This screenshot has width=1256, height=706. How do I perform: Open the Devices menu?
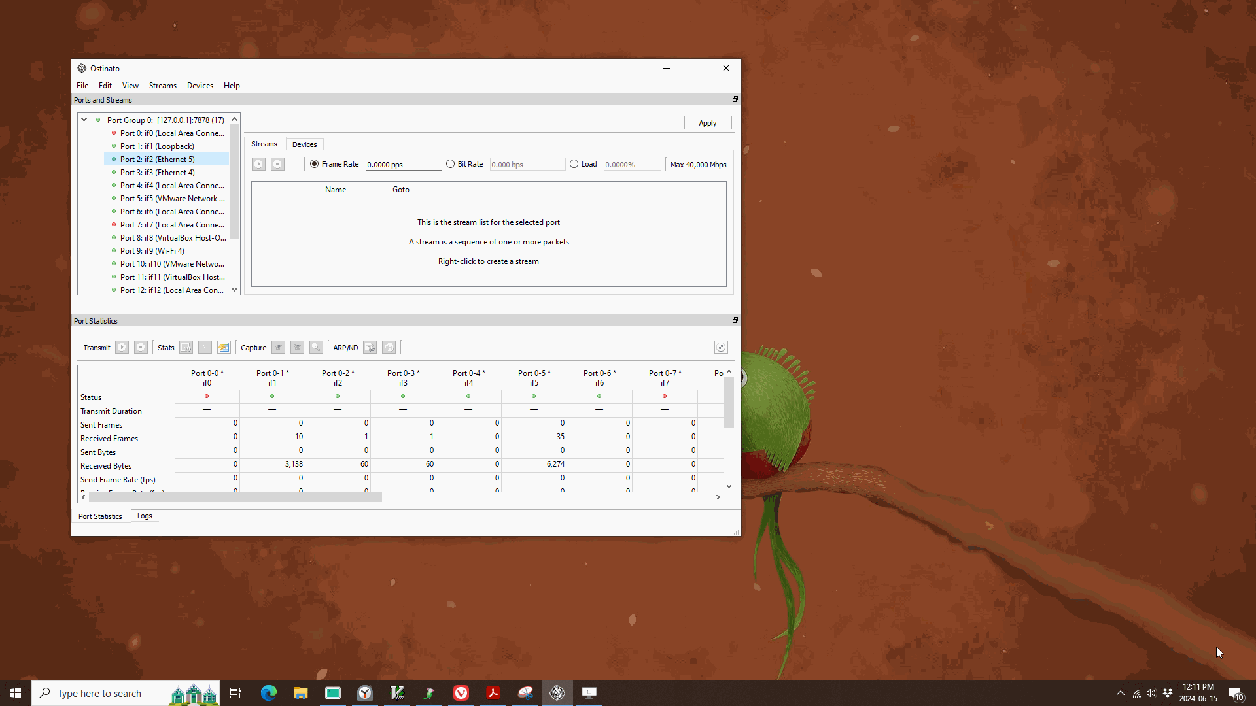coord(200,86)
